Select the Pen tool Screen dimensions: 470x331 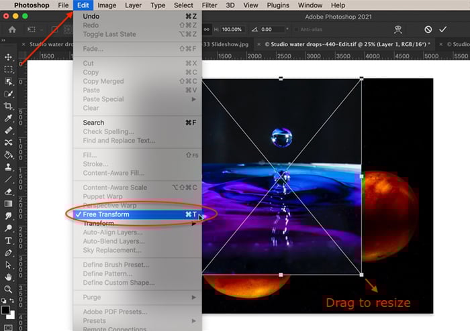[x=8, y=253]
